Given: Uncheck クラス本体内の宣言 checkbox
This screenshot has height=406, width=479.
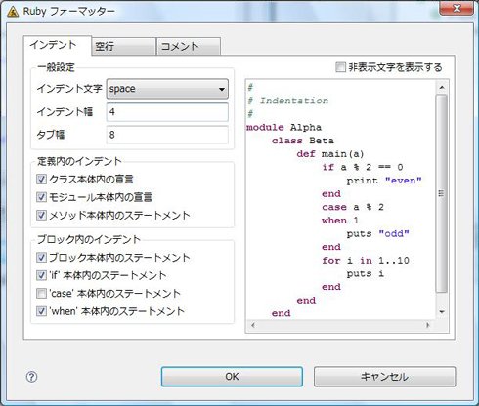Looking at the screenshot, I should tap(41, 179).
